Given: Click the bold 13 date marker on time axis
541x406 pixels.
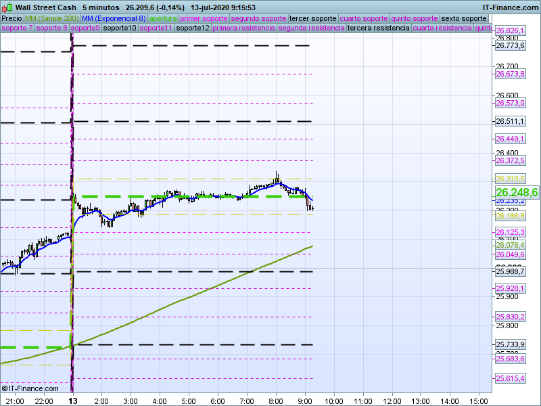Looking at the screenshot, I should pos(73,401).
